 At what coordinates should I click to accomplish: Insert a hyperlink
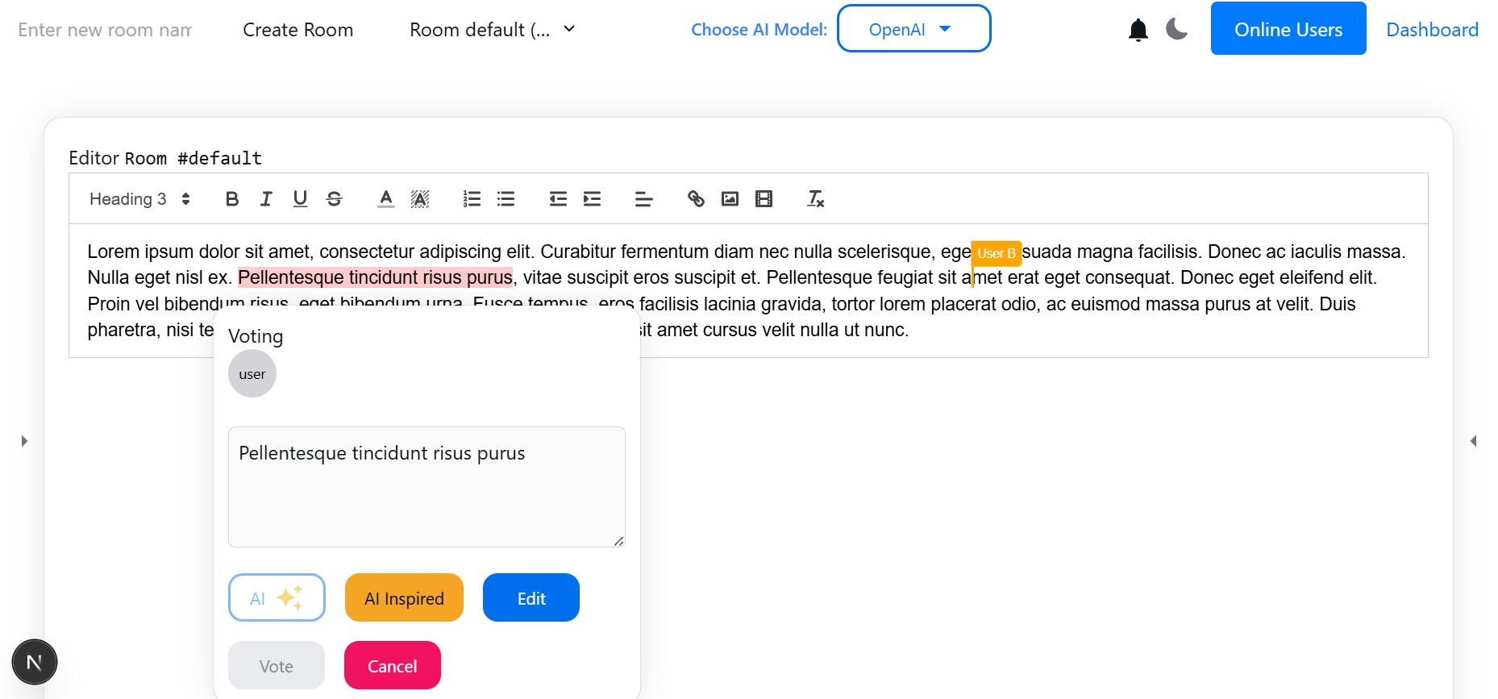tap(696, 199)
